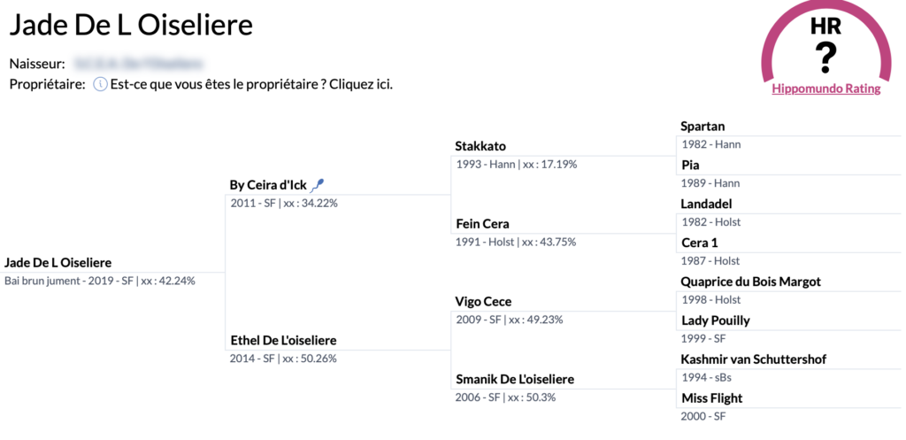This screenshot has width=906, height=440.
Task: Select Cera 1 ancestor entry
Action: point(699,243)
